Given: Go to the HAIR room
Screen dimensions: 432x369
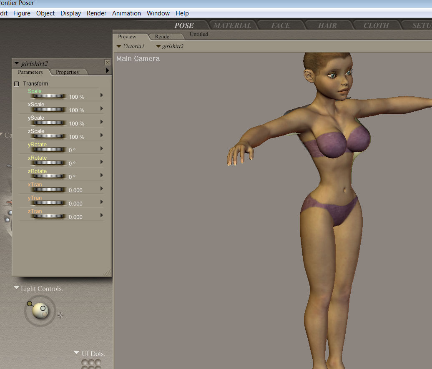Looking at the screenshot, I should pos(327,25).
